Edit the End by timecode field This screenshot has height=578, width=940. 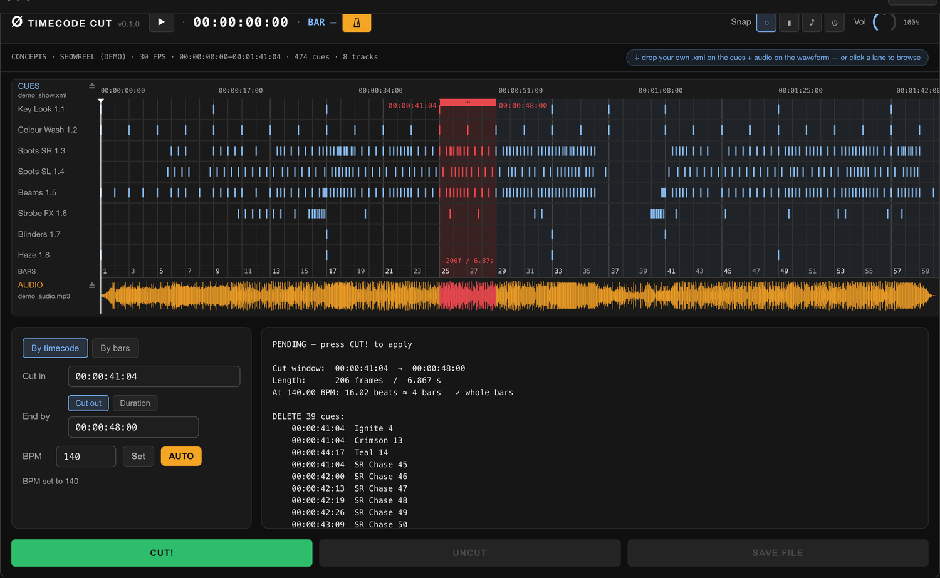[133, 427]
